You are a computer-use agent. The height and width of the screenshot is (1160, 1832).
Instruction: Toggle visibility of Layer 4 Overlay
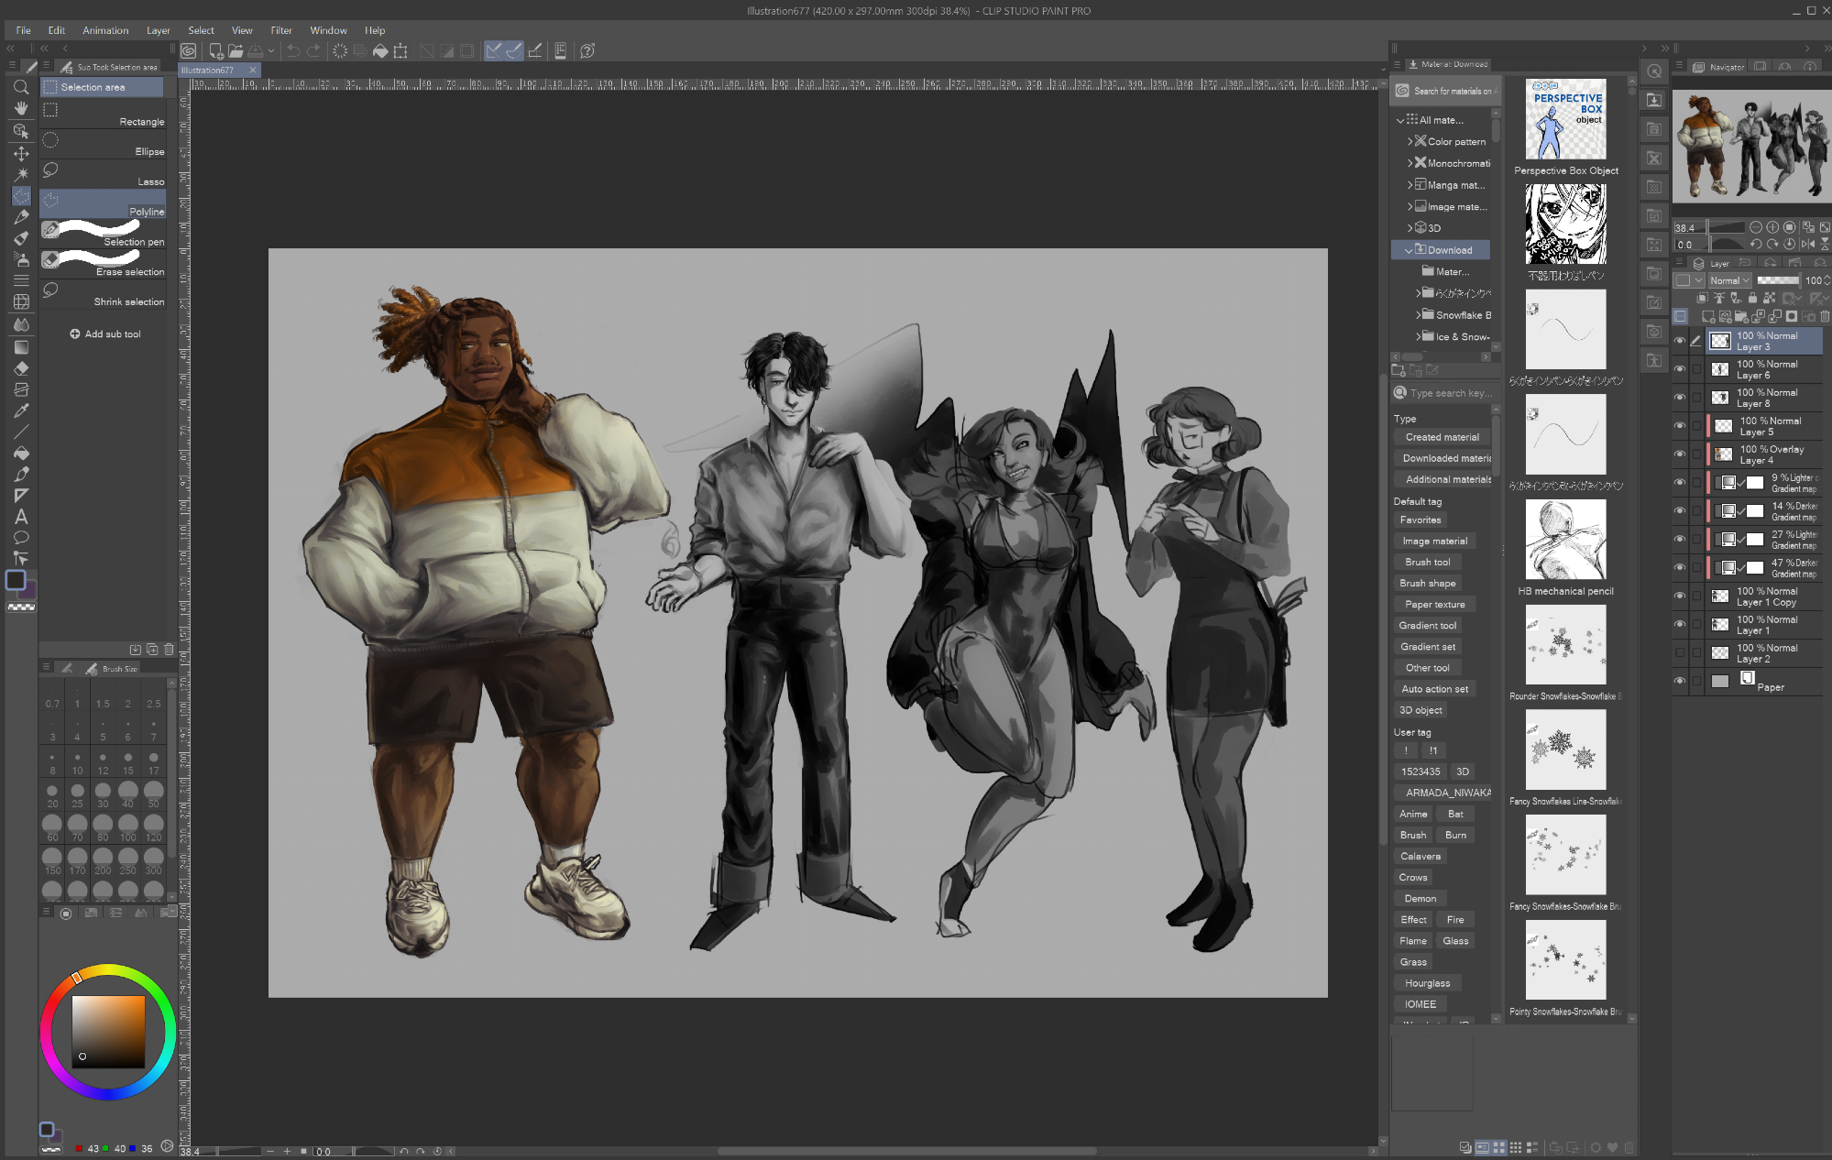1679,454
